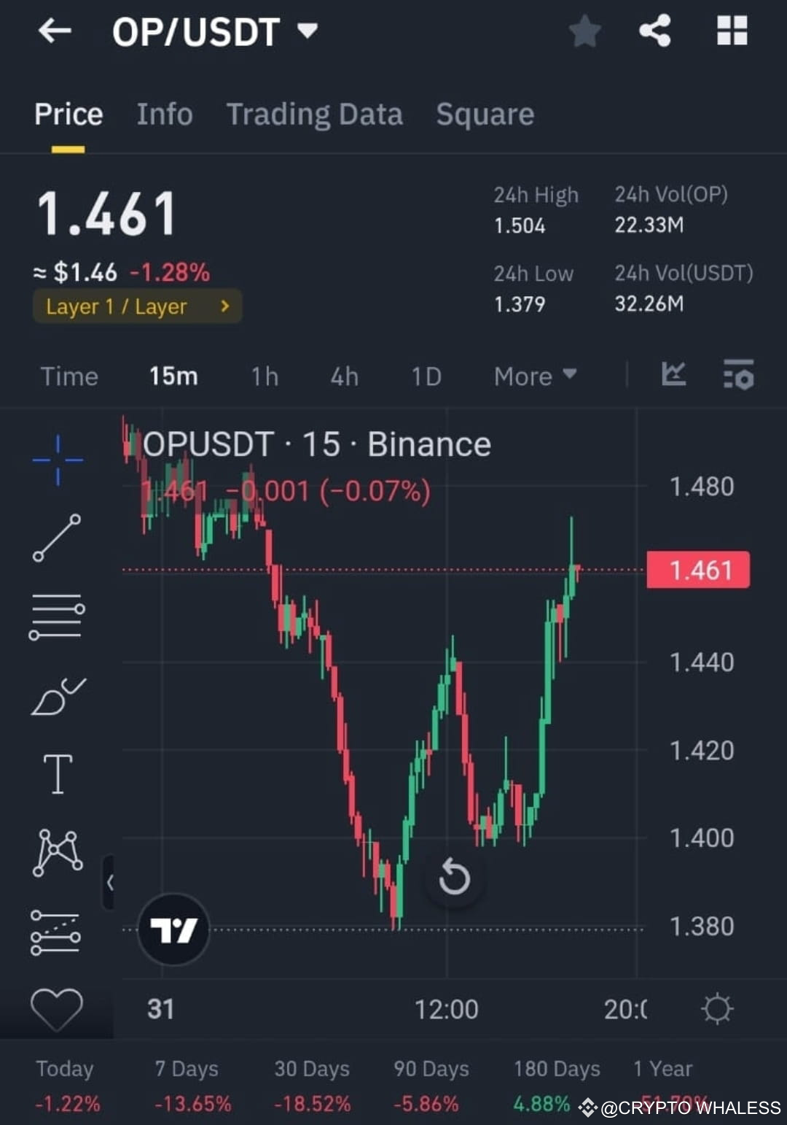
Task: Toggle the chart day/night theme
Action: (718, 1009)
